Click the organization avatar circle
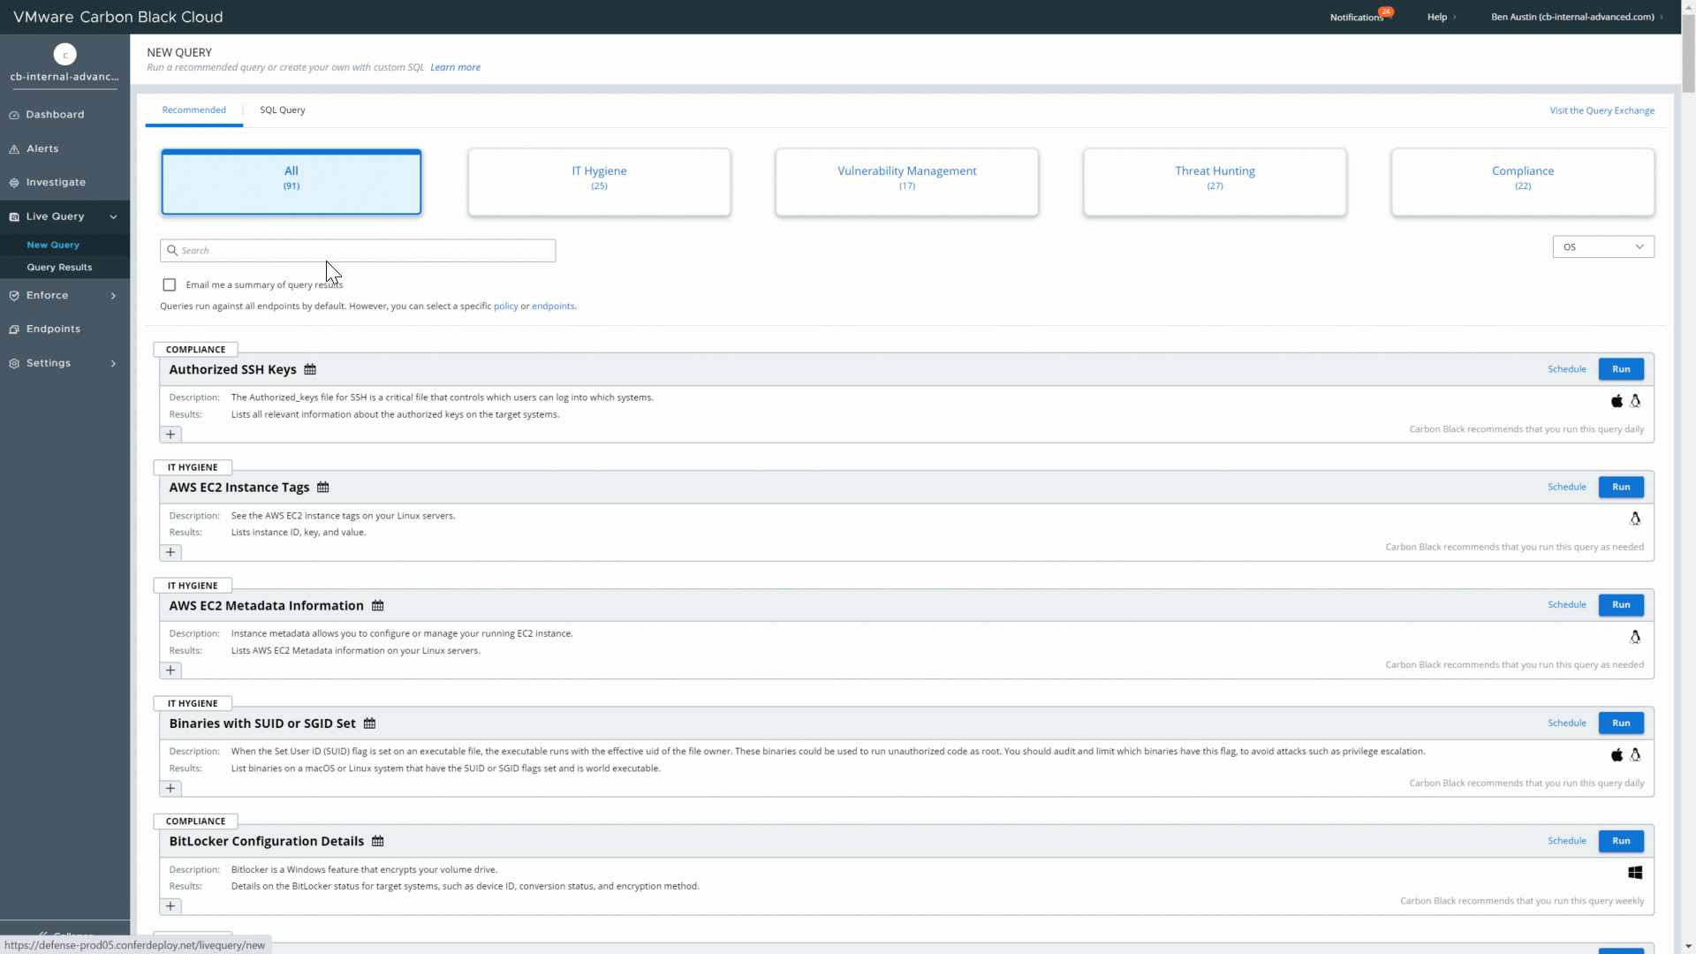Image resolution: width=1696 pixels, height=954 pixels. pos(64,54)
